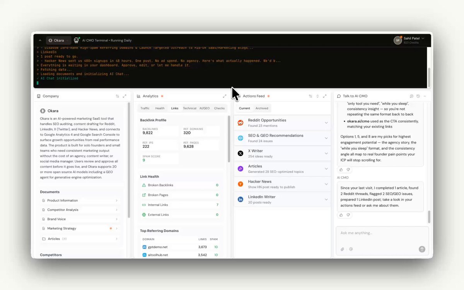
Task: Send the chat message with arrow button
Action: 422,249
